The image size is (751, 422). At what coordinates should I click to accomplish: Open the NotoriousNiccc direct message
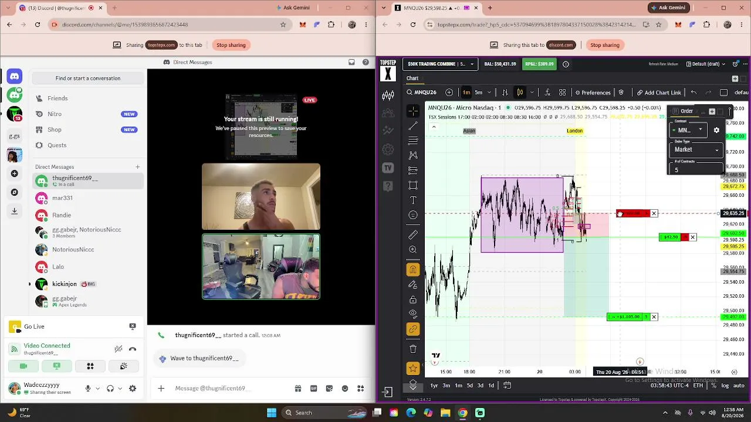87,250
